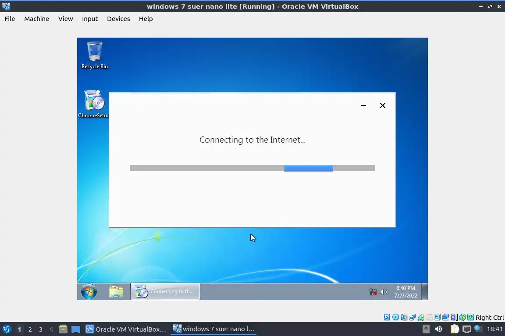
Task: Open the host volume control
Action: click(x=438, y=329)
